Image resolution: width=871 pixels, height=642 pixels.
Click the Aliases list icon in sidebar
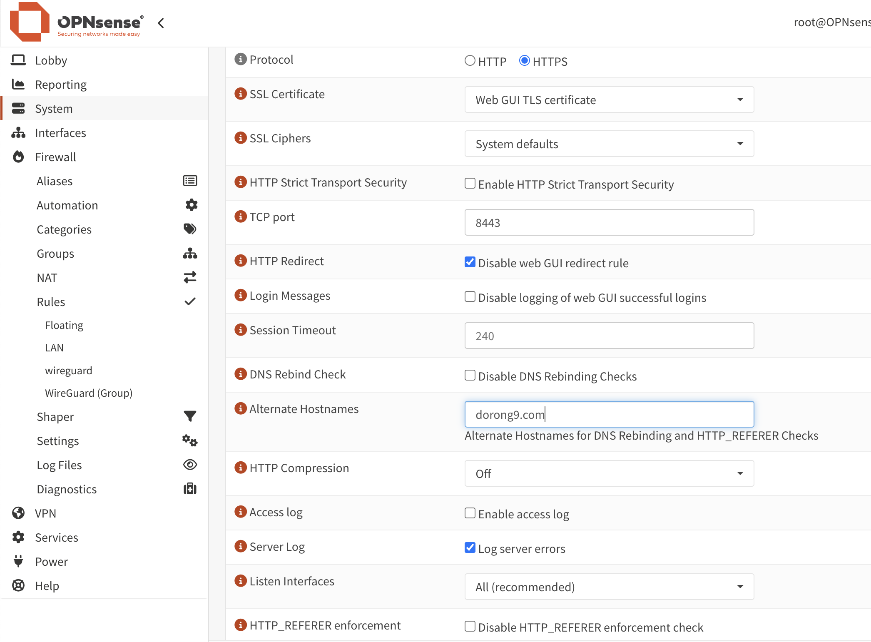tap(190, 181)
